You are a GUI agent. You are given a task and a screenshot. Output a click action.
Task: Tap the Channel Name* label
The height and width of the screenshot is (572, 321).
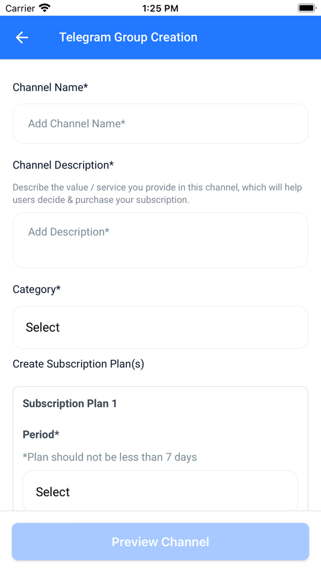coord(50,87)
